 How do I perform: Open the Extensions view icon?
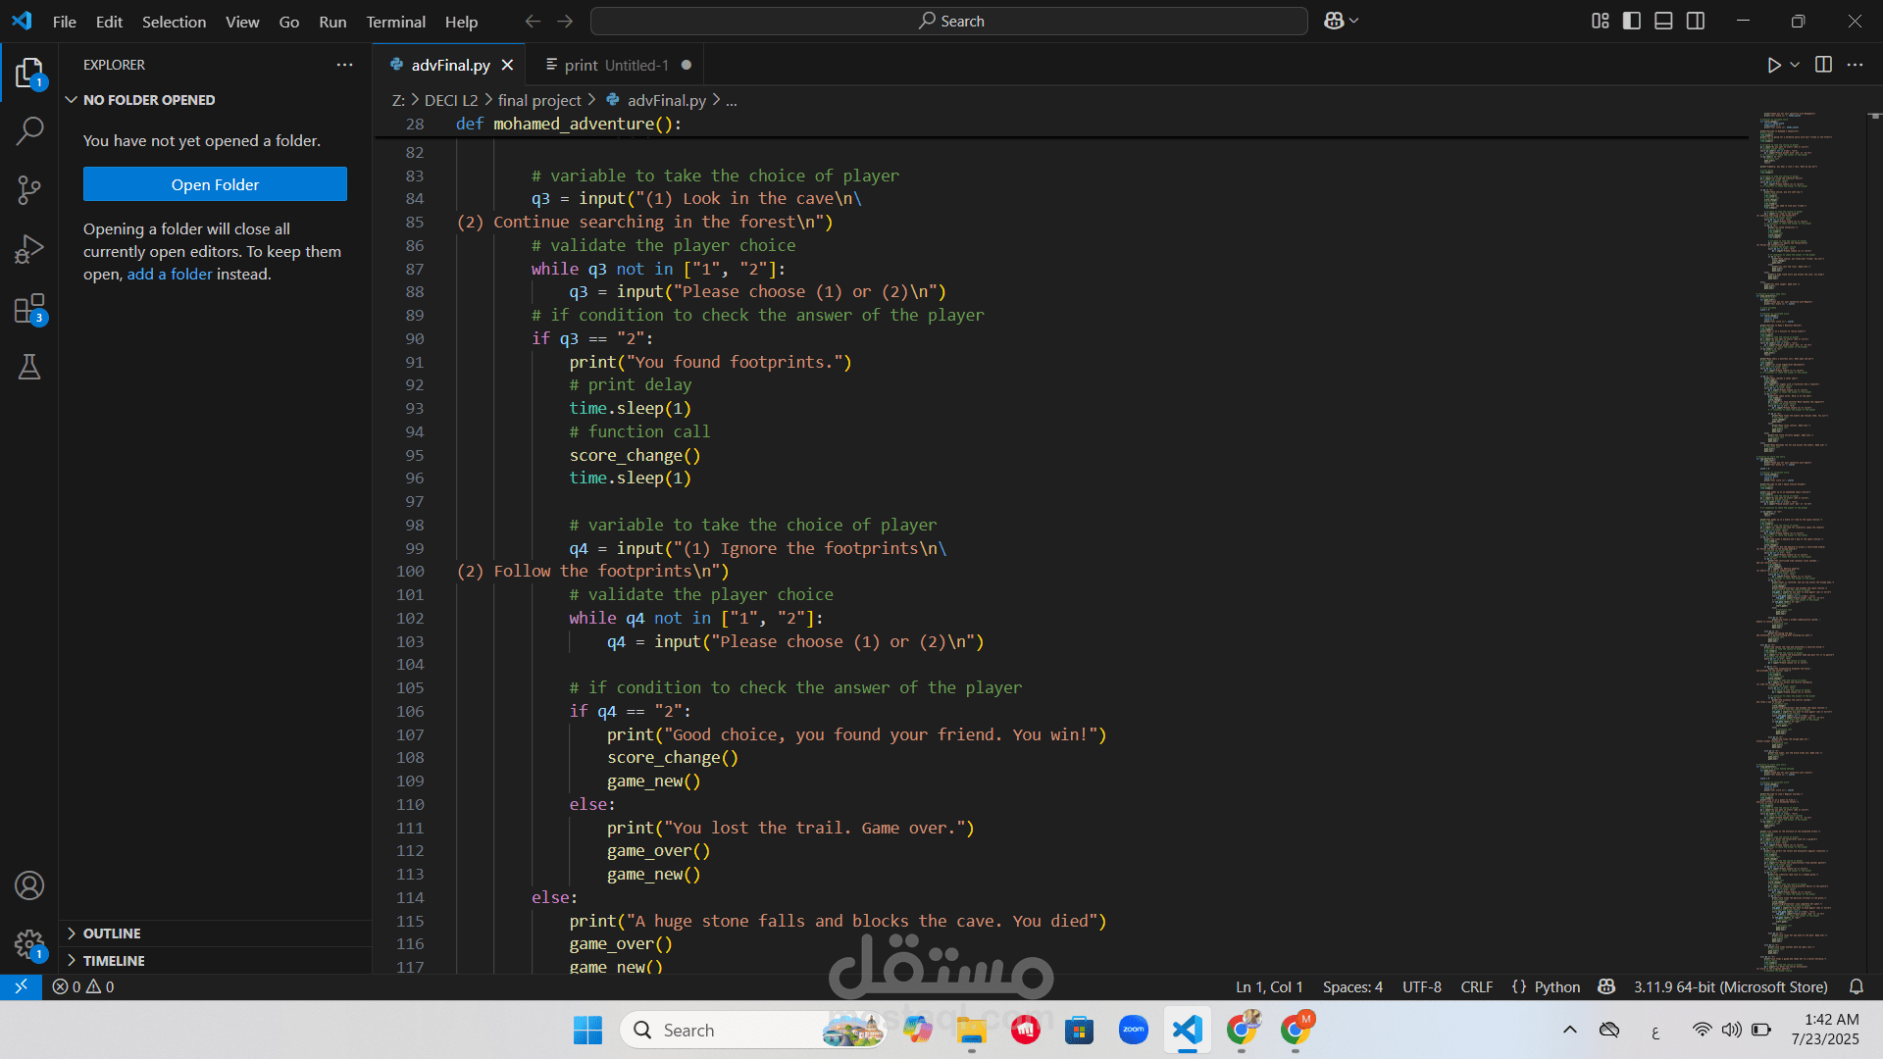pyautogui.click(x=29, y=309)
